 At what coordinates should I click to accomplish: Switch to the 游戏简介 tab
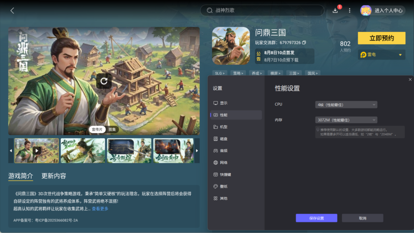point(21,176)
